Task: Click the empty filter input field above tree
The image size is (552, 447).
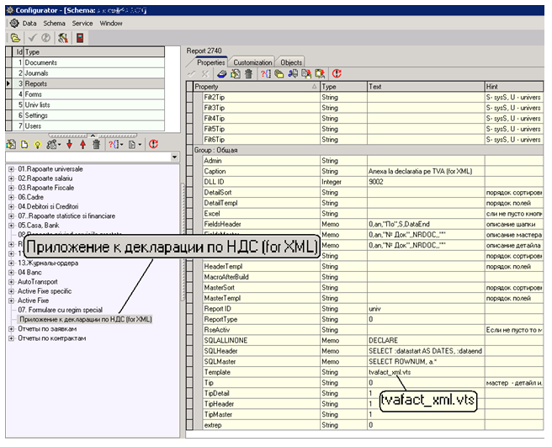Action: coord(88,157)
